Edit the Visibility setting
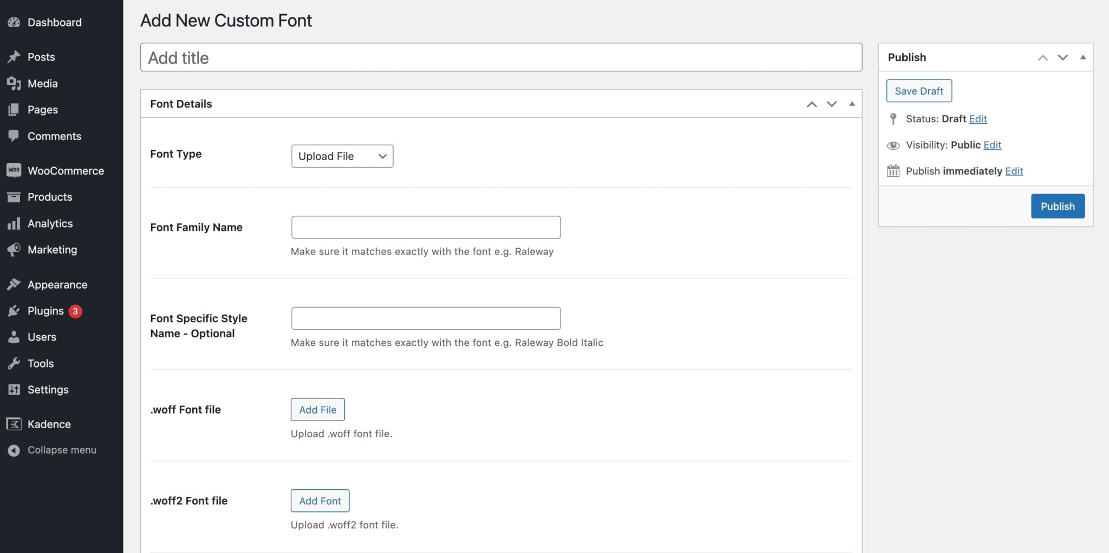This screenshot has height=553, width=1109. (993, 145)
